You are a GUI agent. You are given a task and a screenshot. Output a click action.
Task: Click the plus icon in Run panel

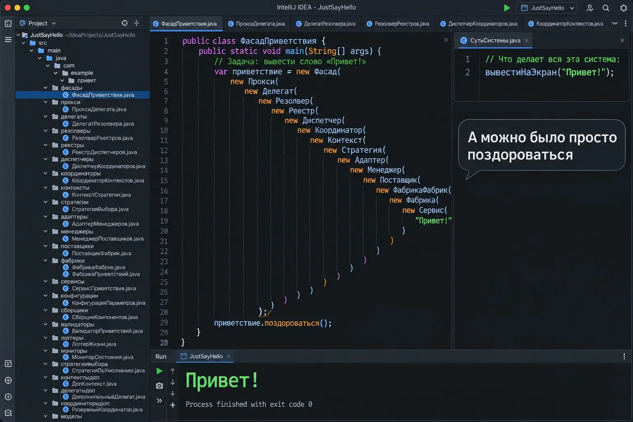pyautogui.click(x=173, y=405)
